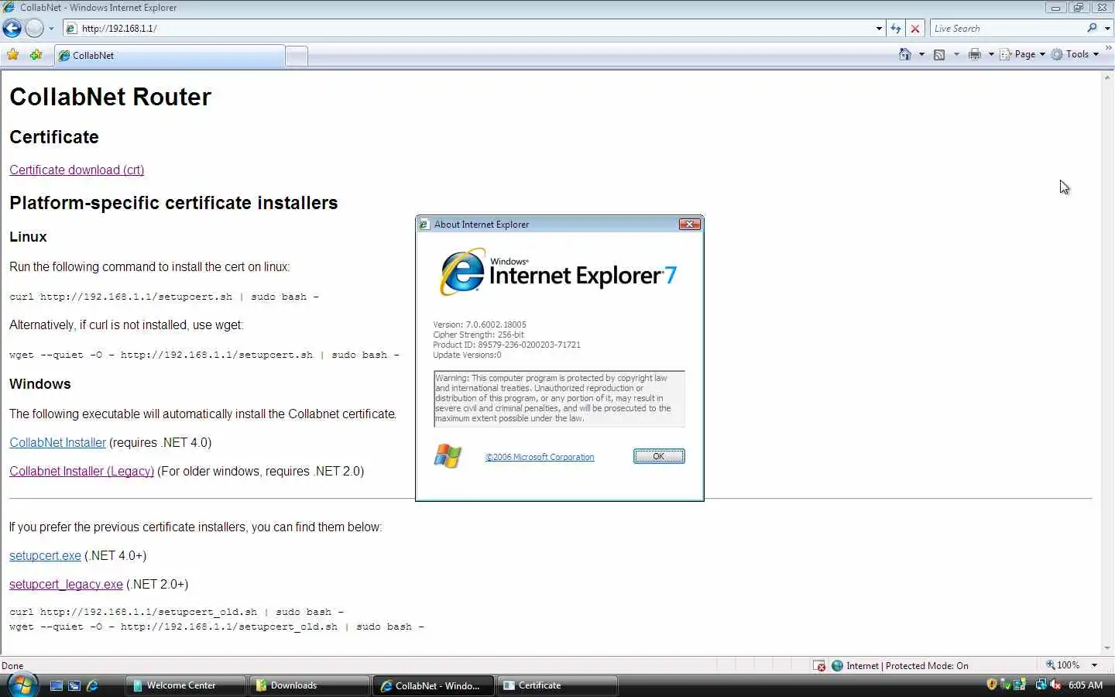Go back with the Back arrow button
Screen dimensions: 1115x697
[12, 29]
